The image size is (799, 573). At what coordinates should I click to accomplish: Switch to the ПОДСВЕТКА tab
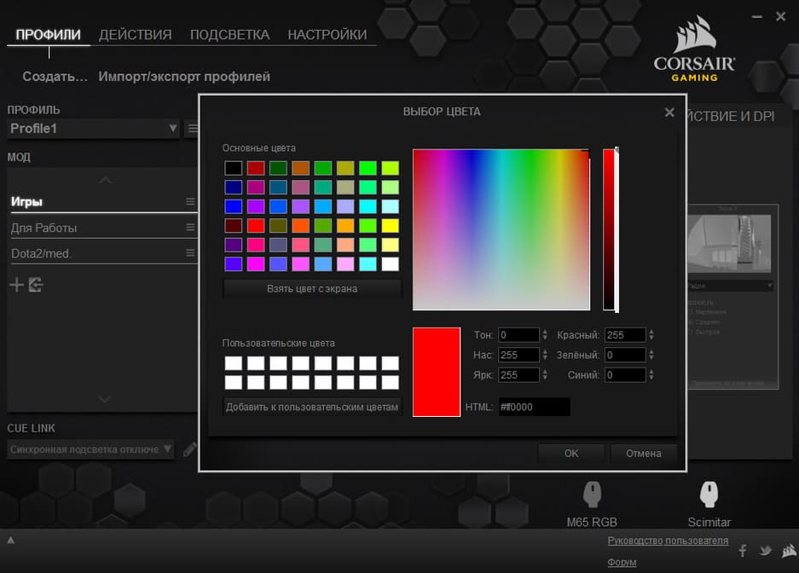(x=230, y=35)
